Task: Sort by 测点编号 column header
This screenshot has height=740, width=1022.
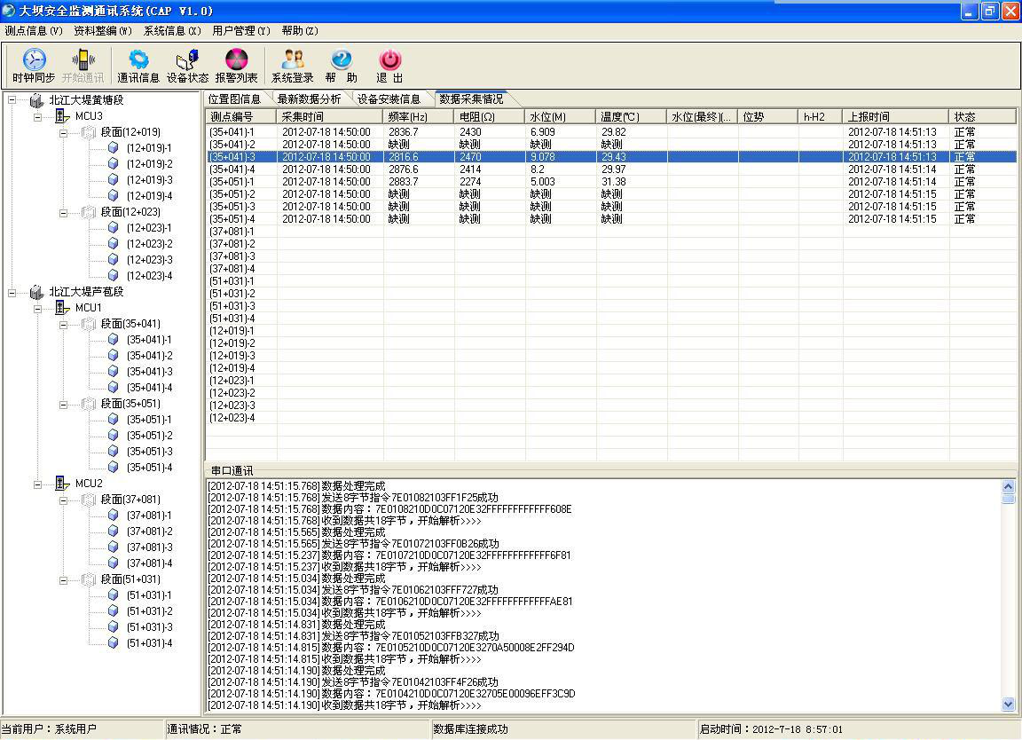Action: (241, 117)
